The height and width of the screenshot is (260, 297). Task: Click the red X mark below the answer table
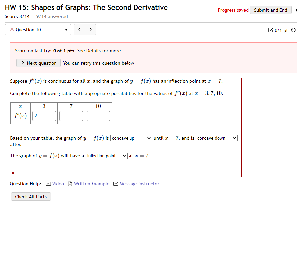[x=12, y=173]
